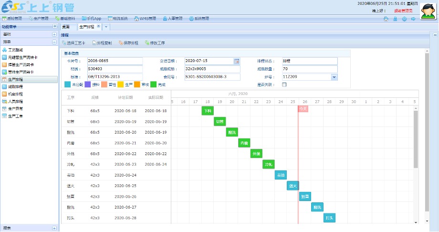The height and width of the screenshot is (232, 439).
Task: Expand the 基础 menu section
Action: 54,34
